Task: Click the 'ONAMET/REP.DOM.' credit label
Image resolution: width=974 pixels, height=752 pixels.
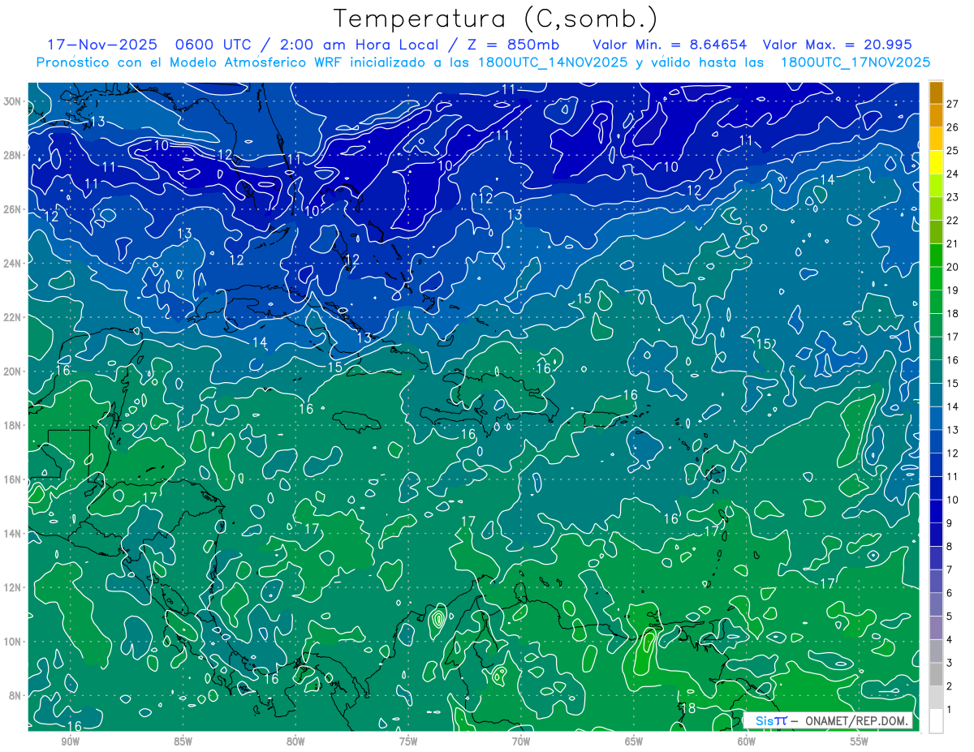Action: coord(855,720)
